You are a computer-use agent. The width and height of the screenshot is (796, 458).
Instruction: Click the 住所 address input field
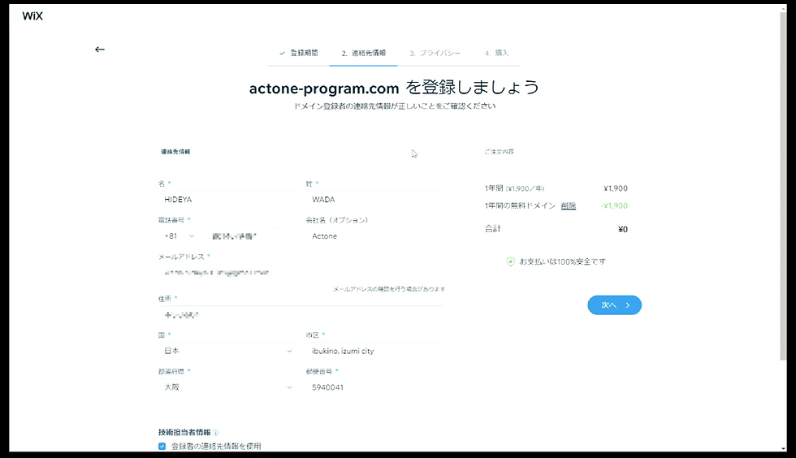point(301,315)
